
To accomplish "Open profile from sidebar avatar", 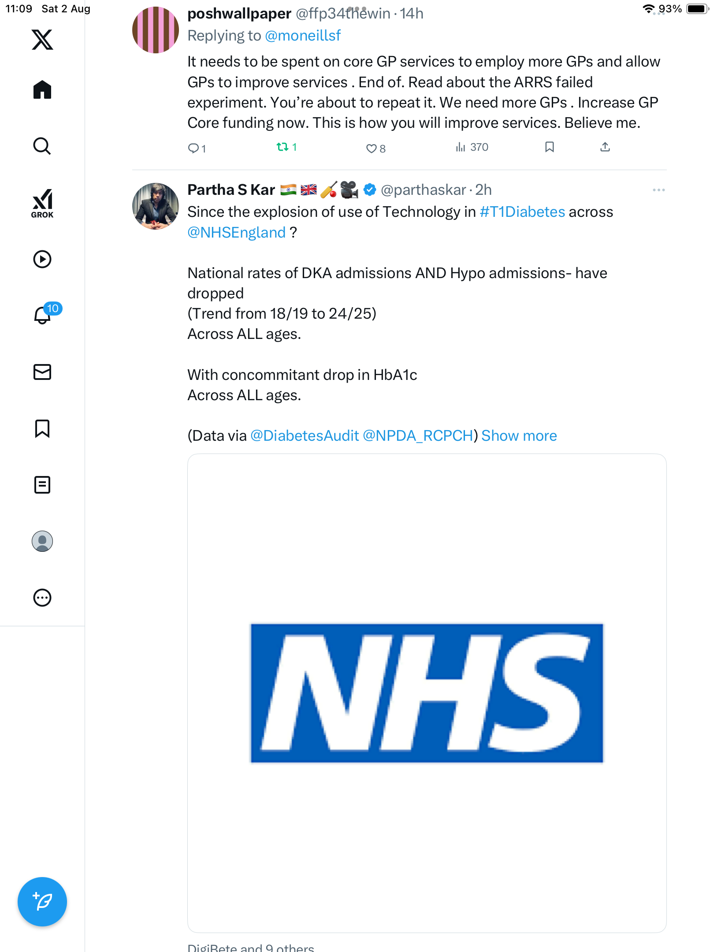I will (42, 541).
